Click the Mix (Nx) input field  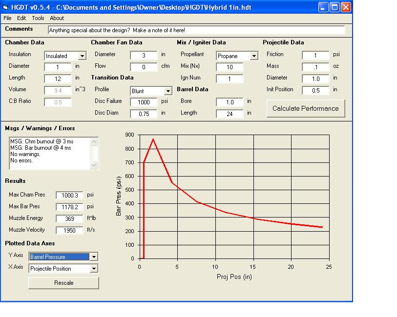(230, 67)
